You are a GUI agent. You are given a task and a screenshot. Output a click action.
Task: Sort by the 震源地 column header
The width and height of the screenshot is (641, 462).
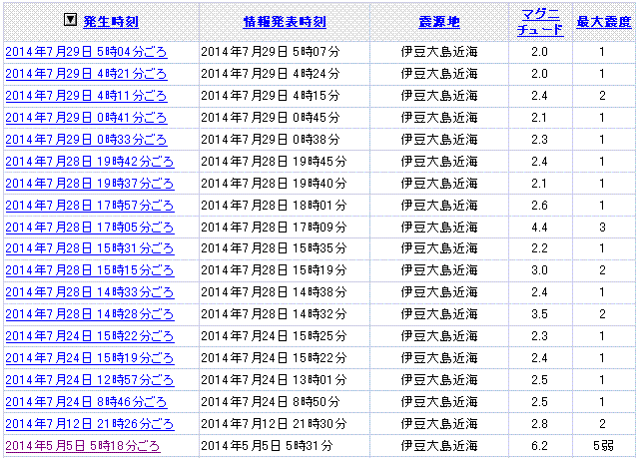(439, 22)
